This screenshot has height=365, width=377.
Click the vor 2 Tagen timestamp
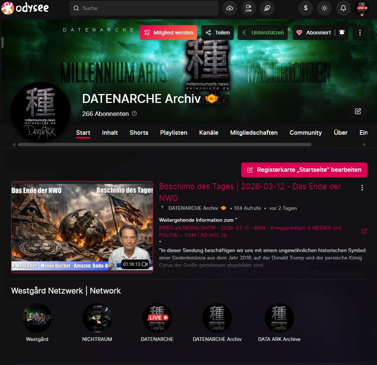[x=283, y=208]
